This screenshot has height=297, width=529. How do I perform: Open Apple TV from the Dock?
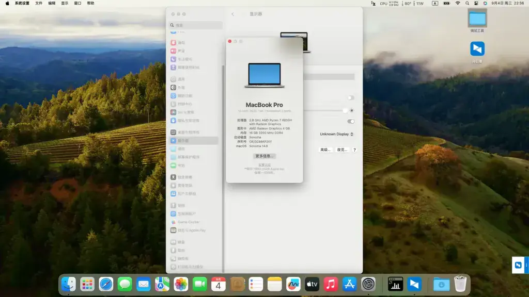point(312,285)
